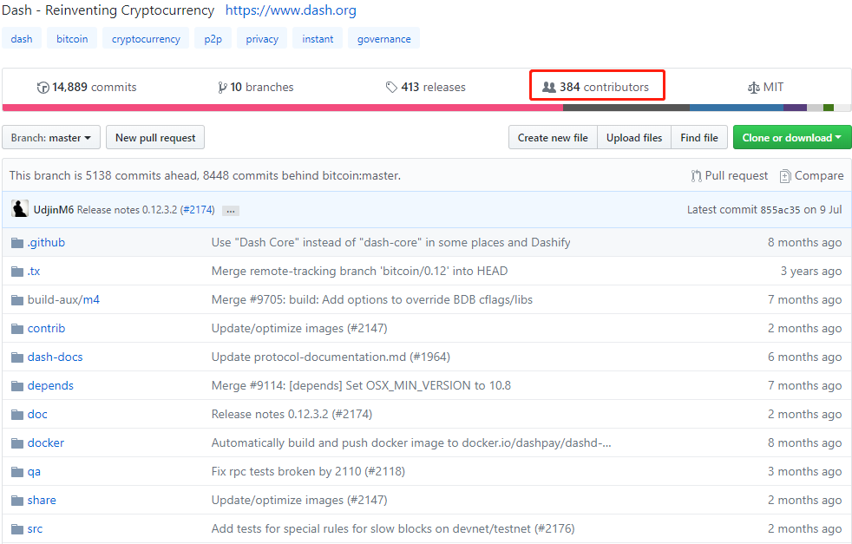Open the .tx folder link
Screen dimensions: 852x544
34,272
